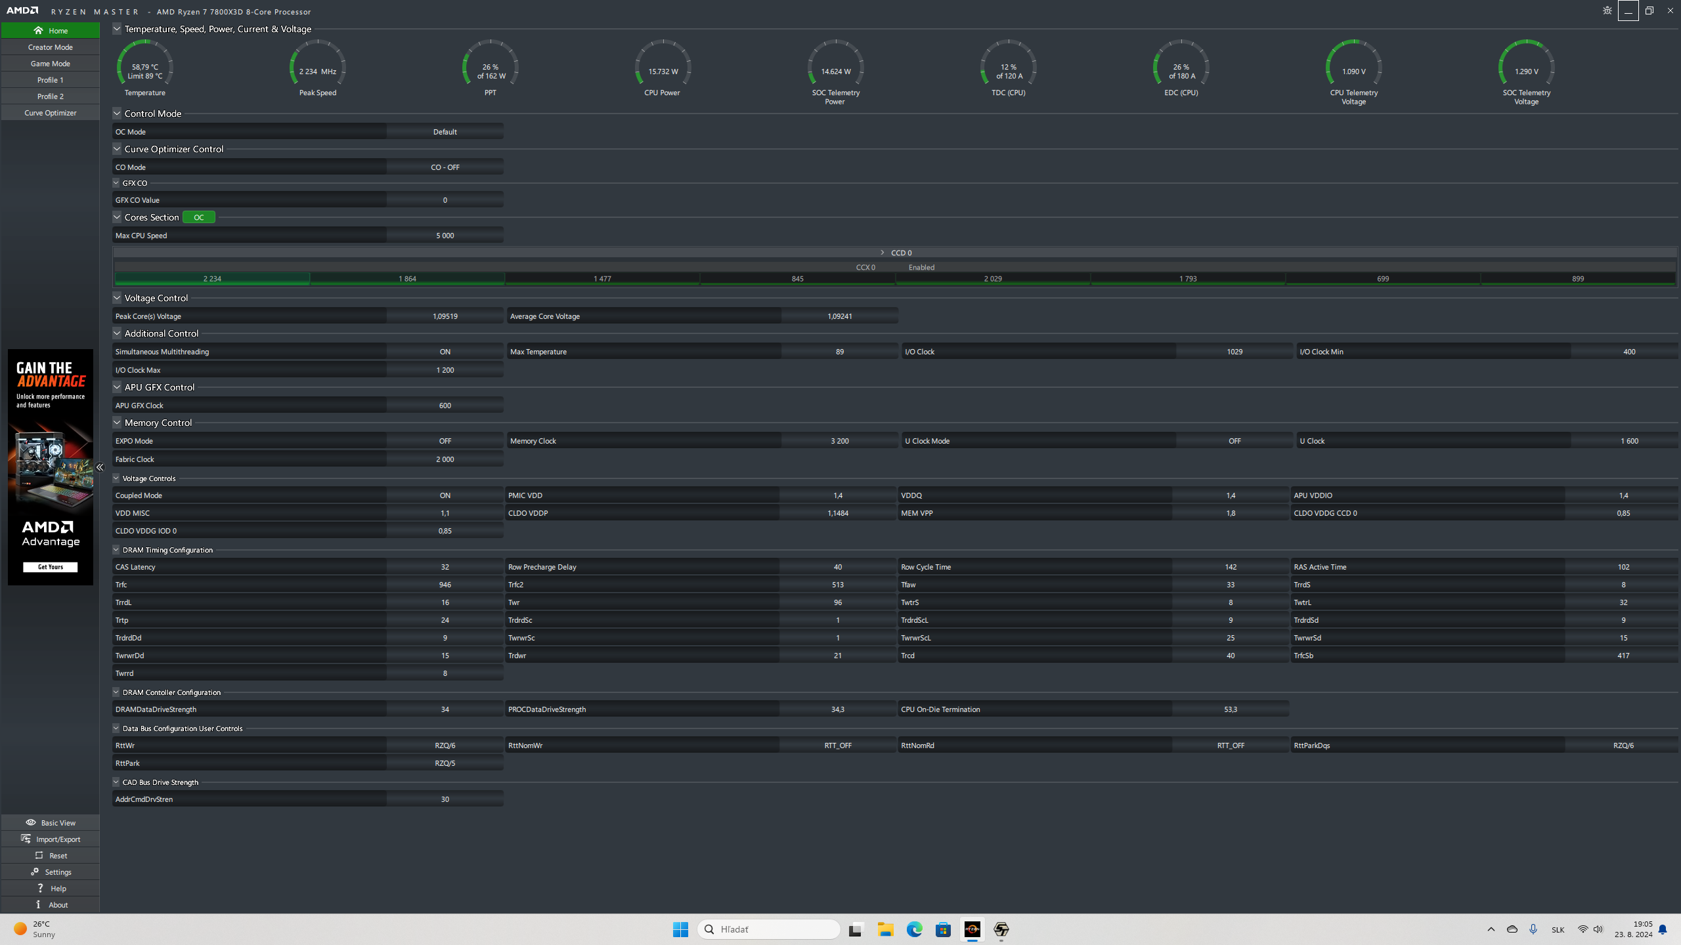Open the Curve Optimizer tab
The image size is (1681, 945).
(x=50, y=113)
